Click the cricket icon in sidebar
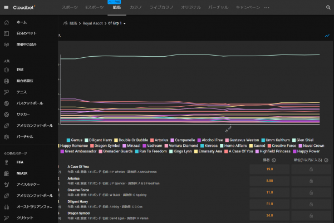The width and height of the screenshot is (334, 223). [7, 218]
